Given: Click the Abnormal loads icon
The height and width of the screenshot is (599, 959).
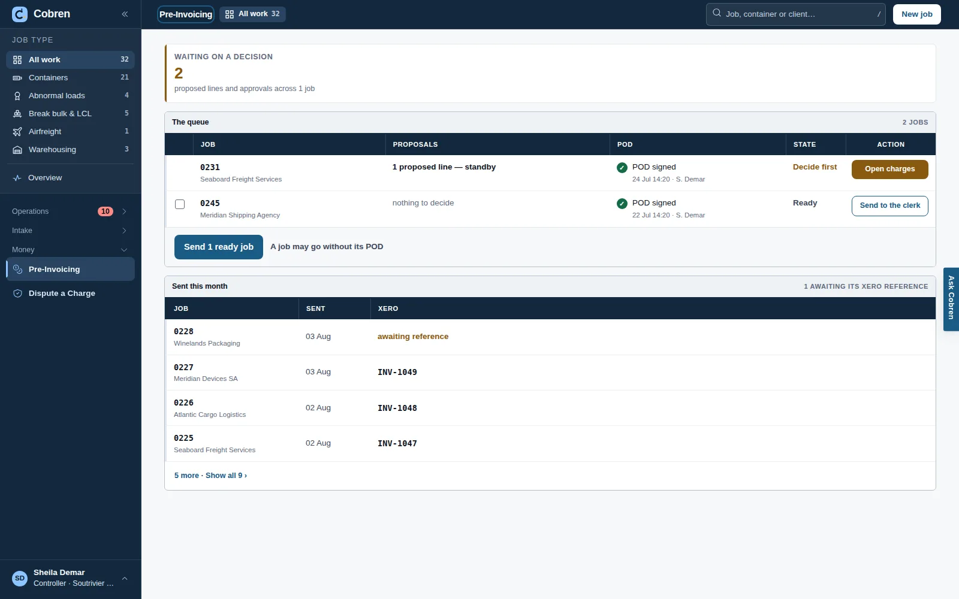Looking at the screenshot, I should tap(17, 96).
